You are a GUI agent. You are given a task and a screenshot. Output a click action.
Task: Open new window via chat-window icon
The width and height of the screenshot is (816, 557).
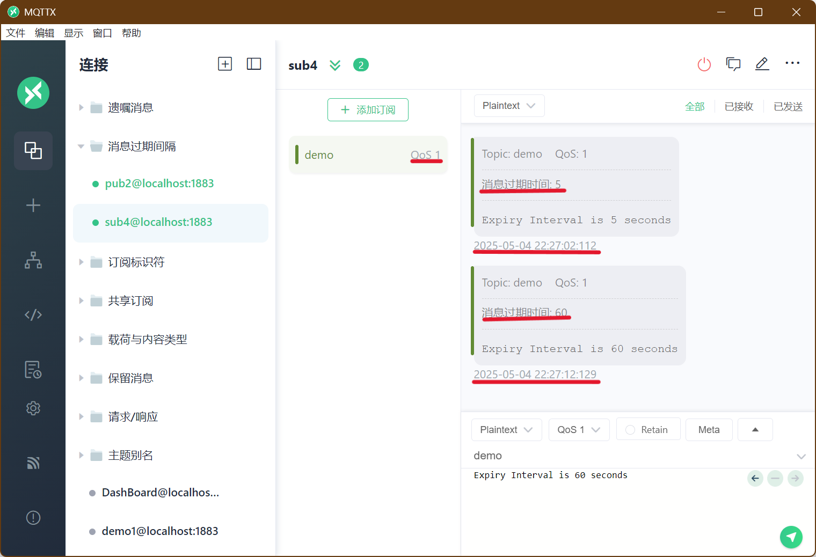733,64
